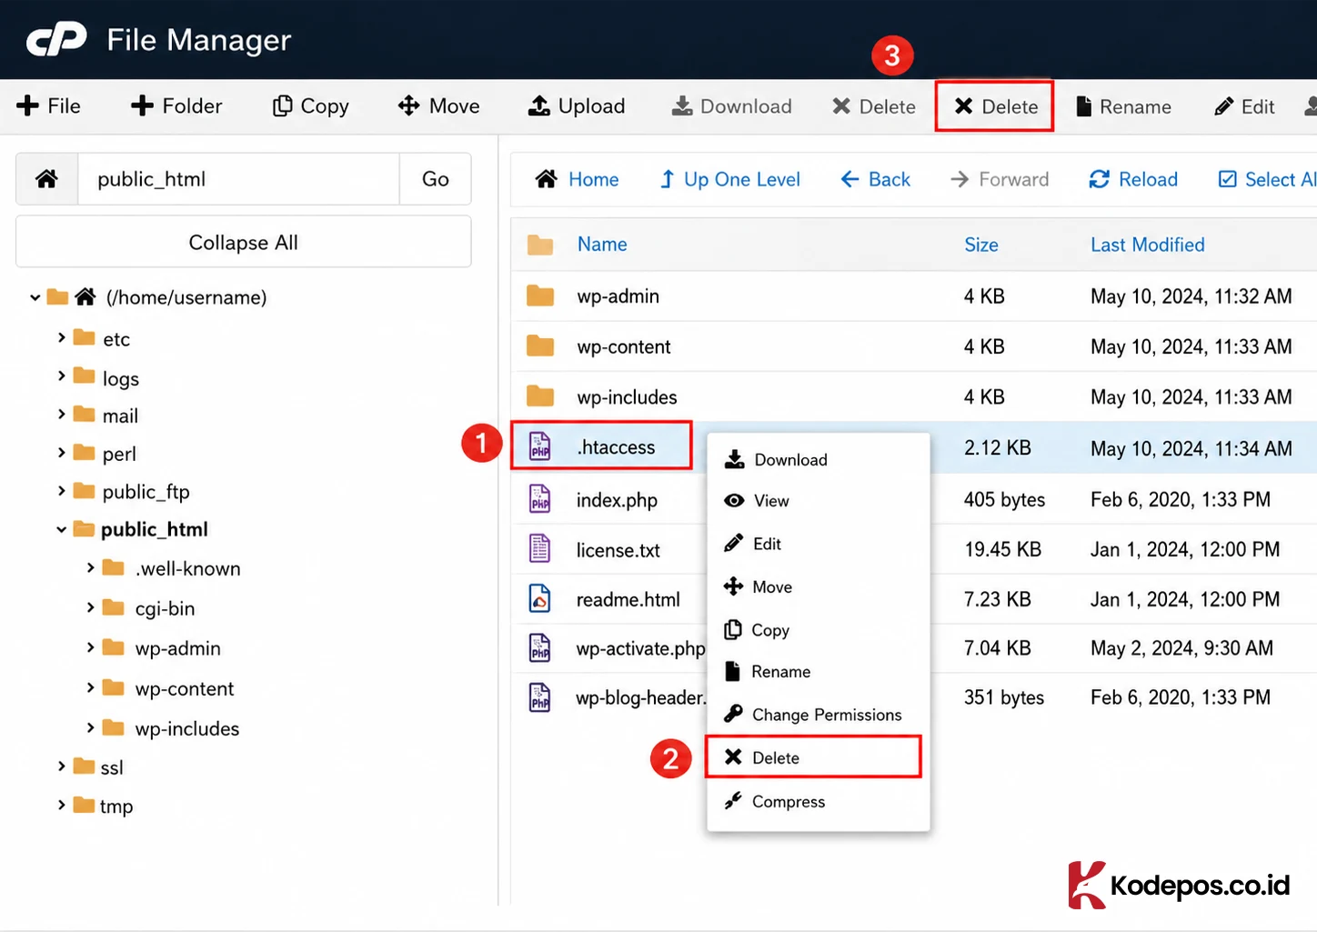Choose Delete from the context menu
Viewport: 1317px width, 932px height.
(x=814, y=757)
